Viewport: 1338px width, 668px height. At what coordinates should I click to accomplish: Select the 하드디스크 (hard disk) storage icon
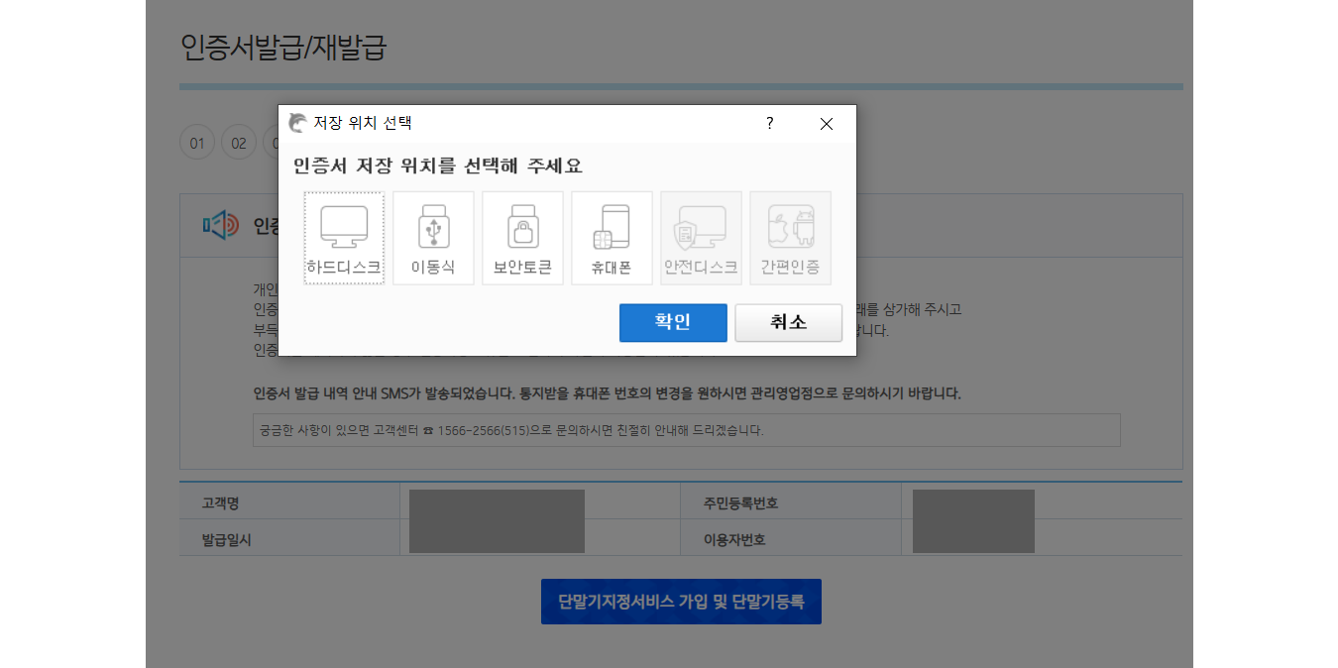point(344,237)
